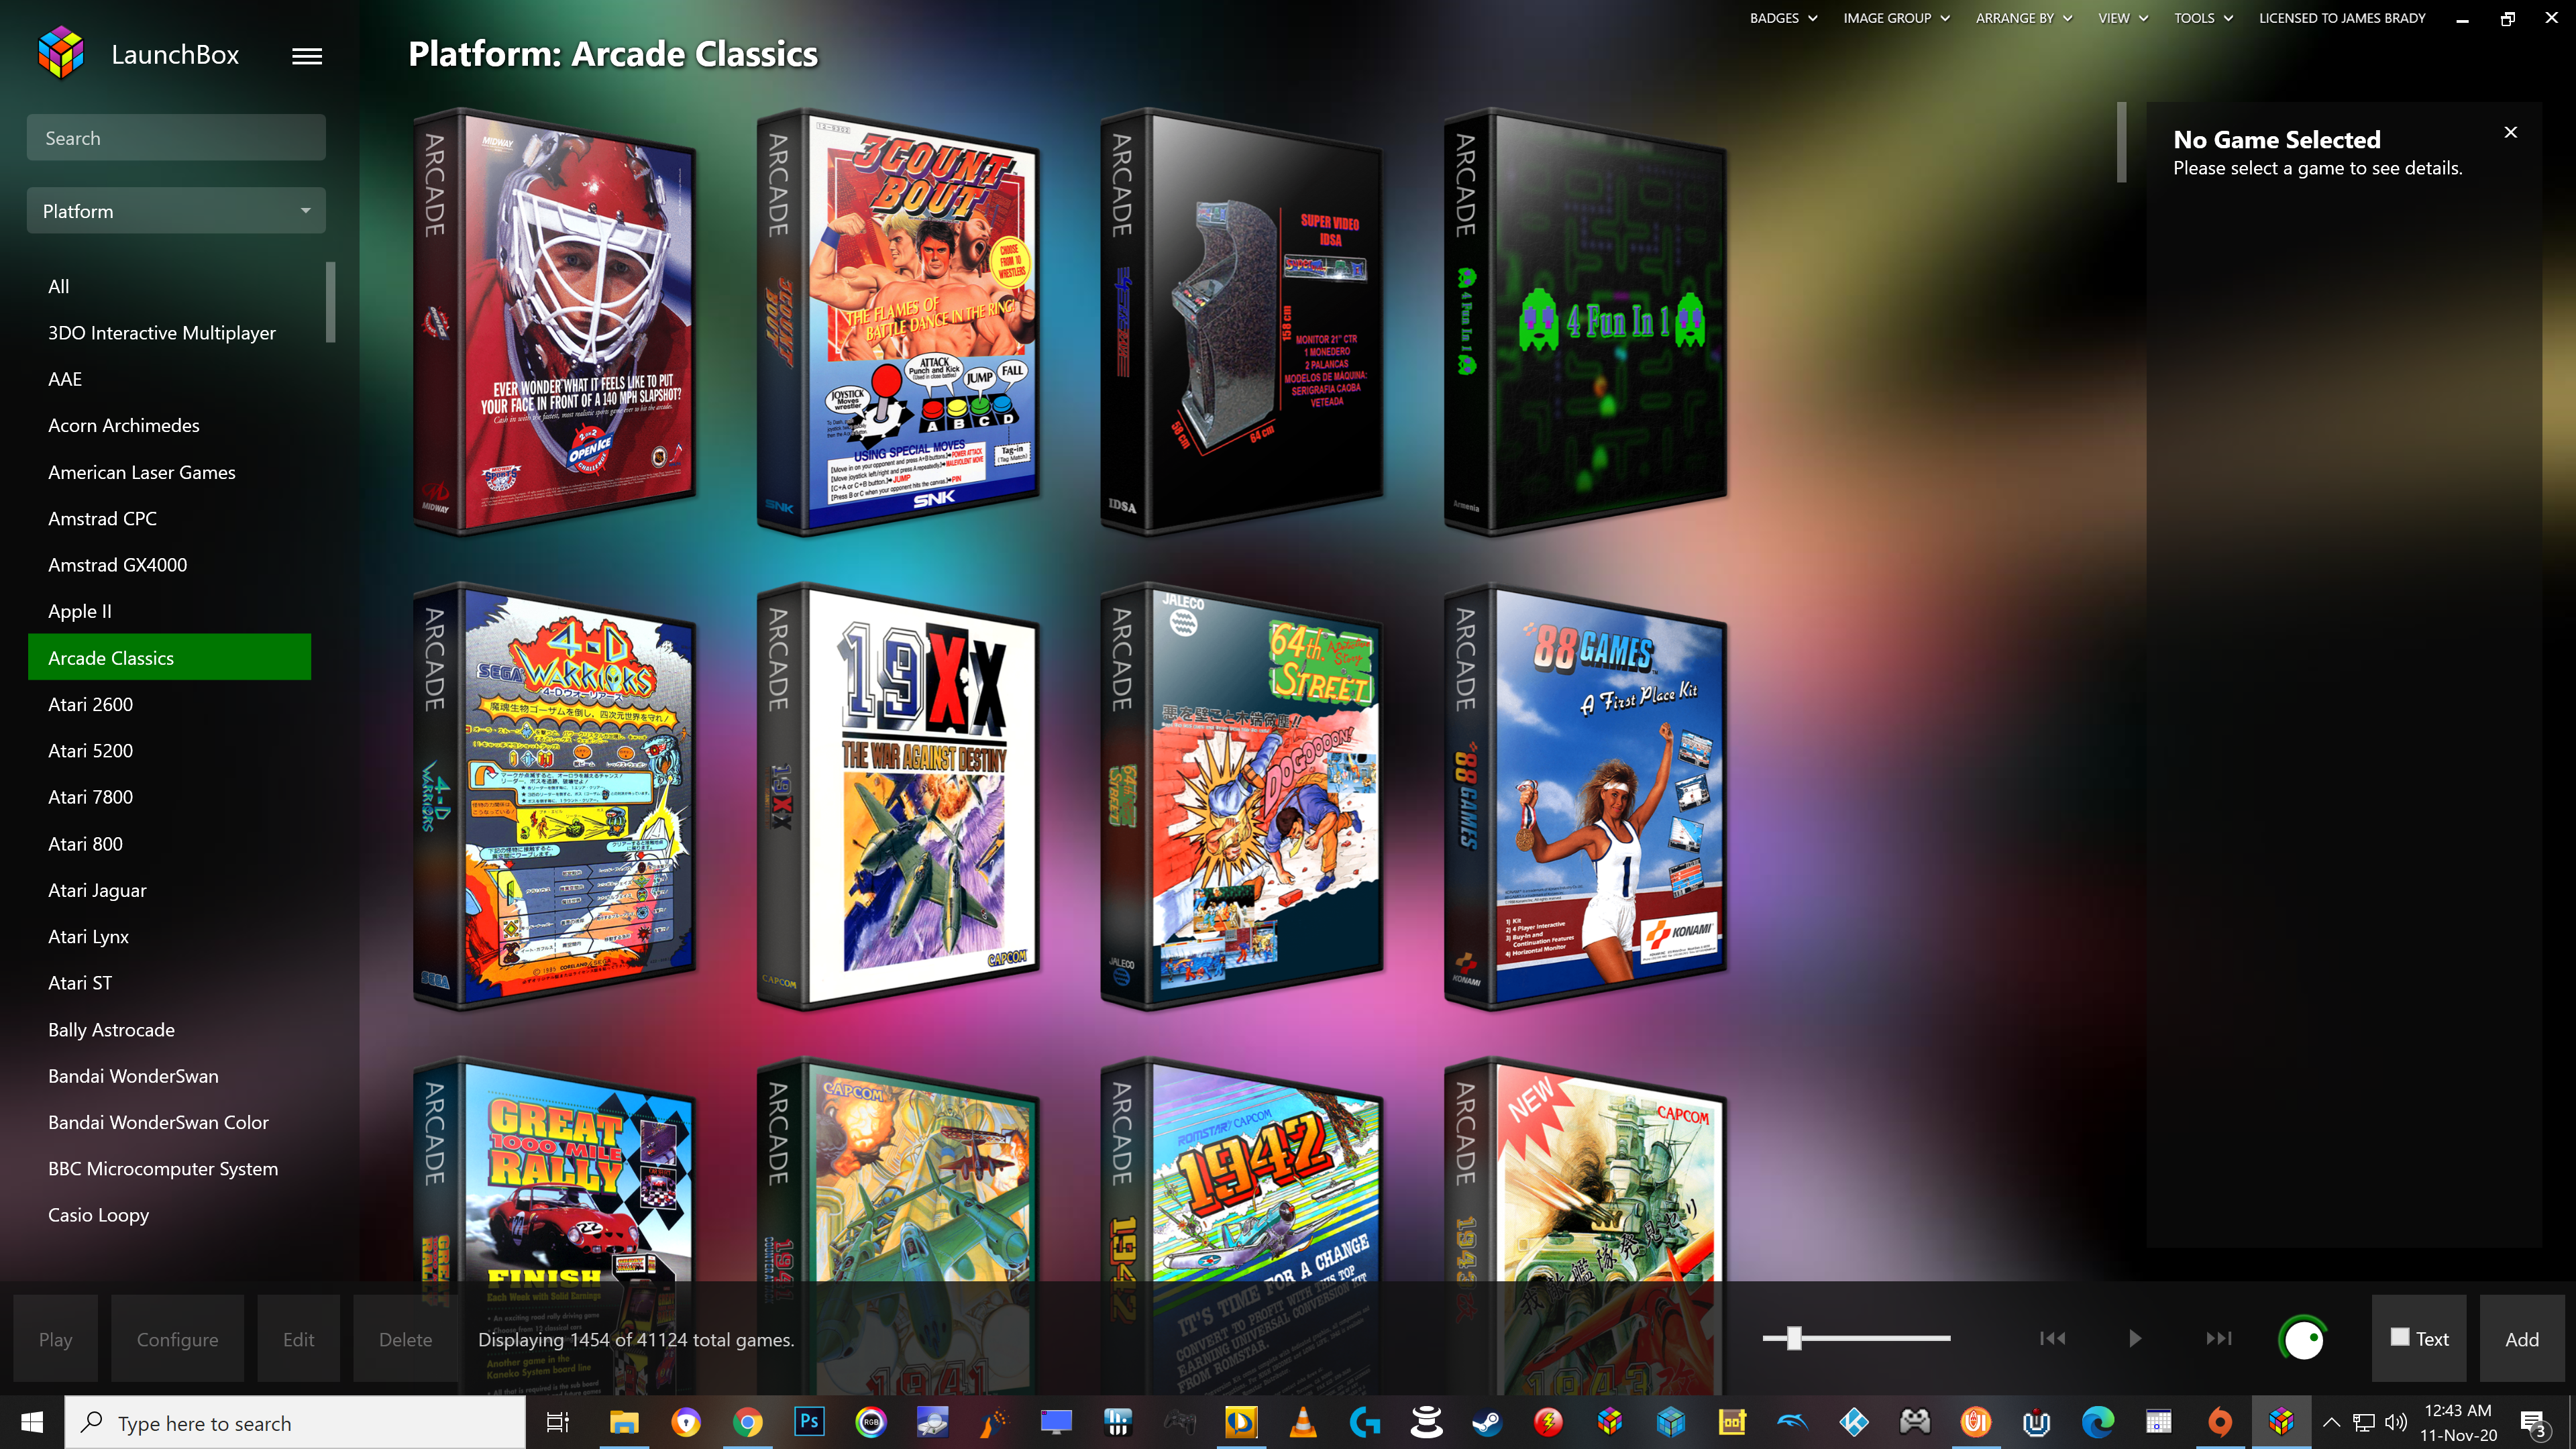Toggle the Text checkbox
Screen dimensions: 2576x1449
pyautogui.click(x=2399, y=1337)
